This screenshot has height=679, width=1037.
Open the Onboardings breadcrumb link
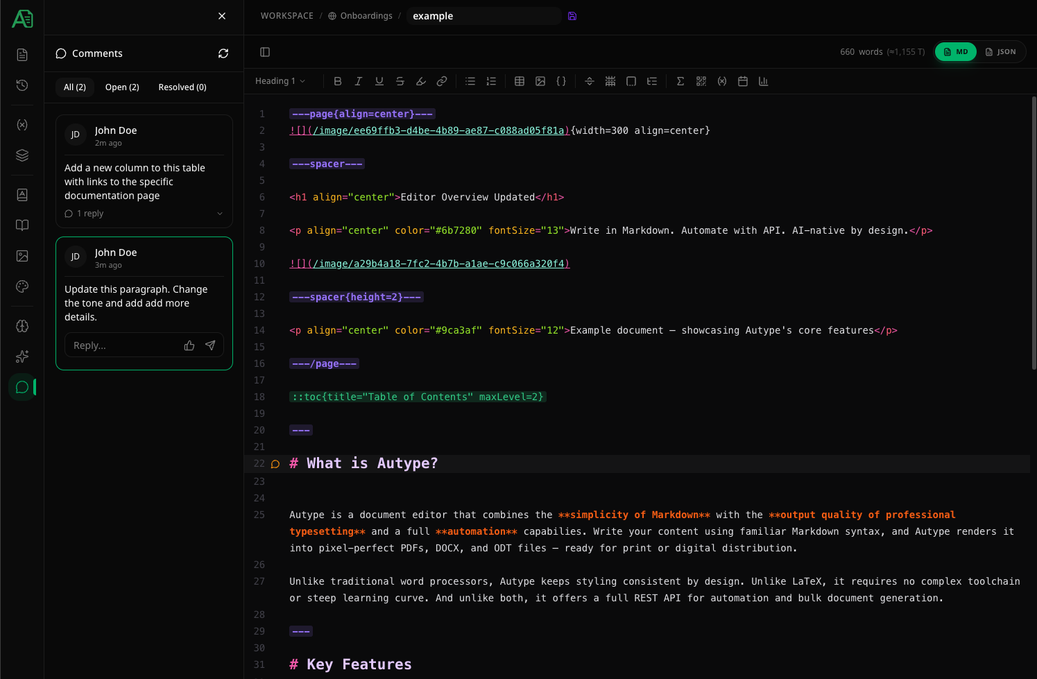tap(366, 15)
